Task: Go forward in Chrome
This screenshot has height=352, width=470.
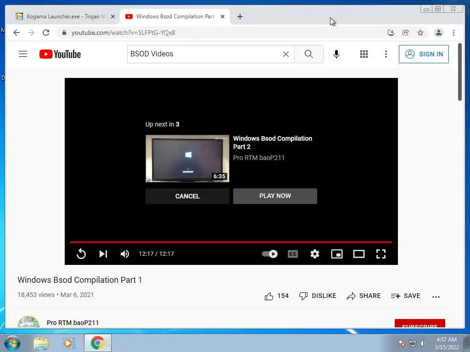Action: click(x=31, y=33)
